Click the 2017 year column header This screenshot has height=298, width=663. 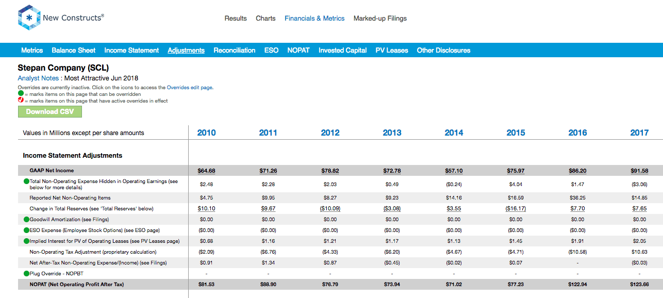639,133
